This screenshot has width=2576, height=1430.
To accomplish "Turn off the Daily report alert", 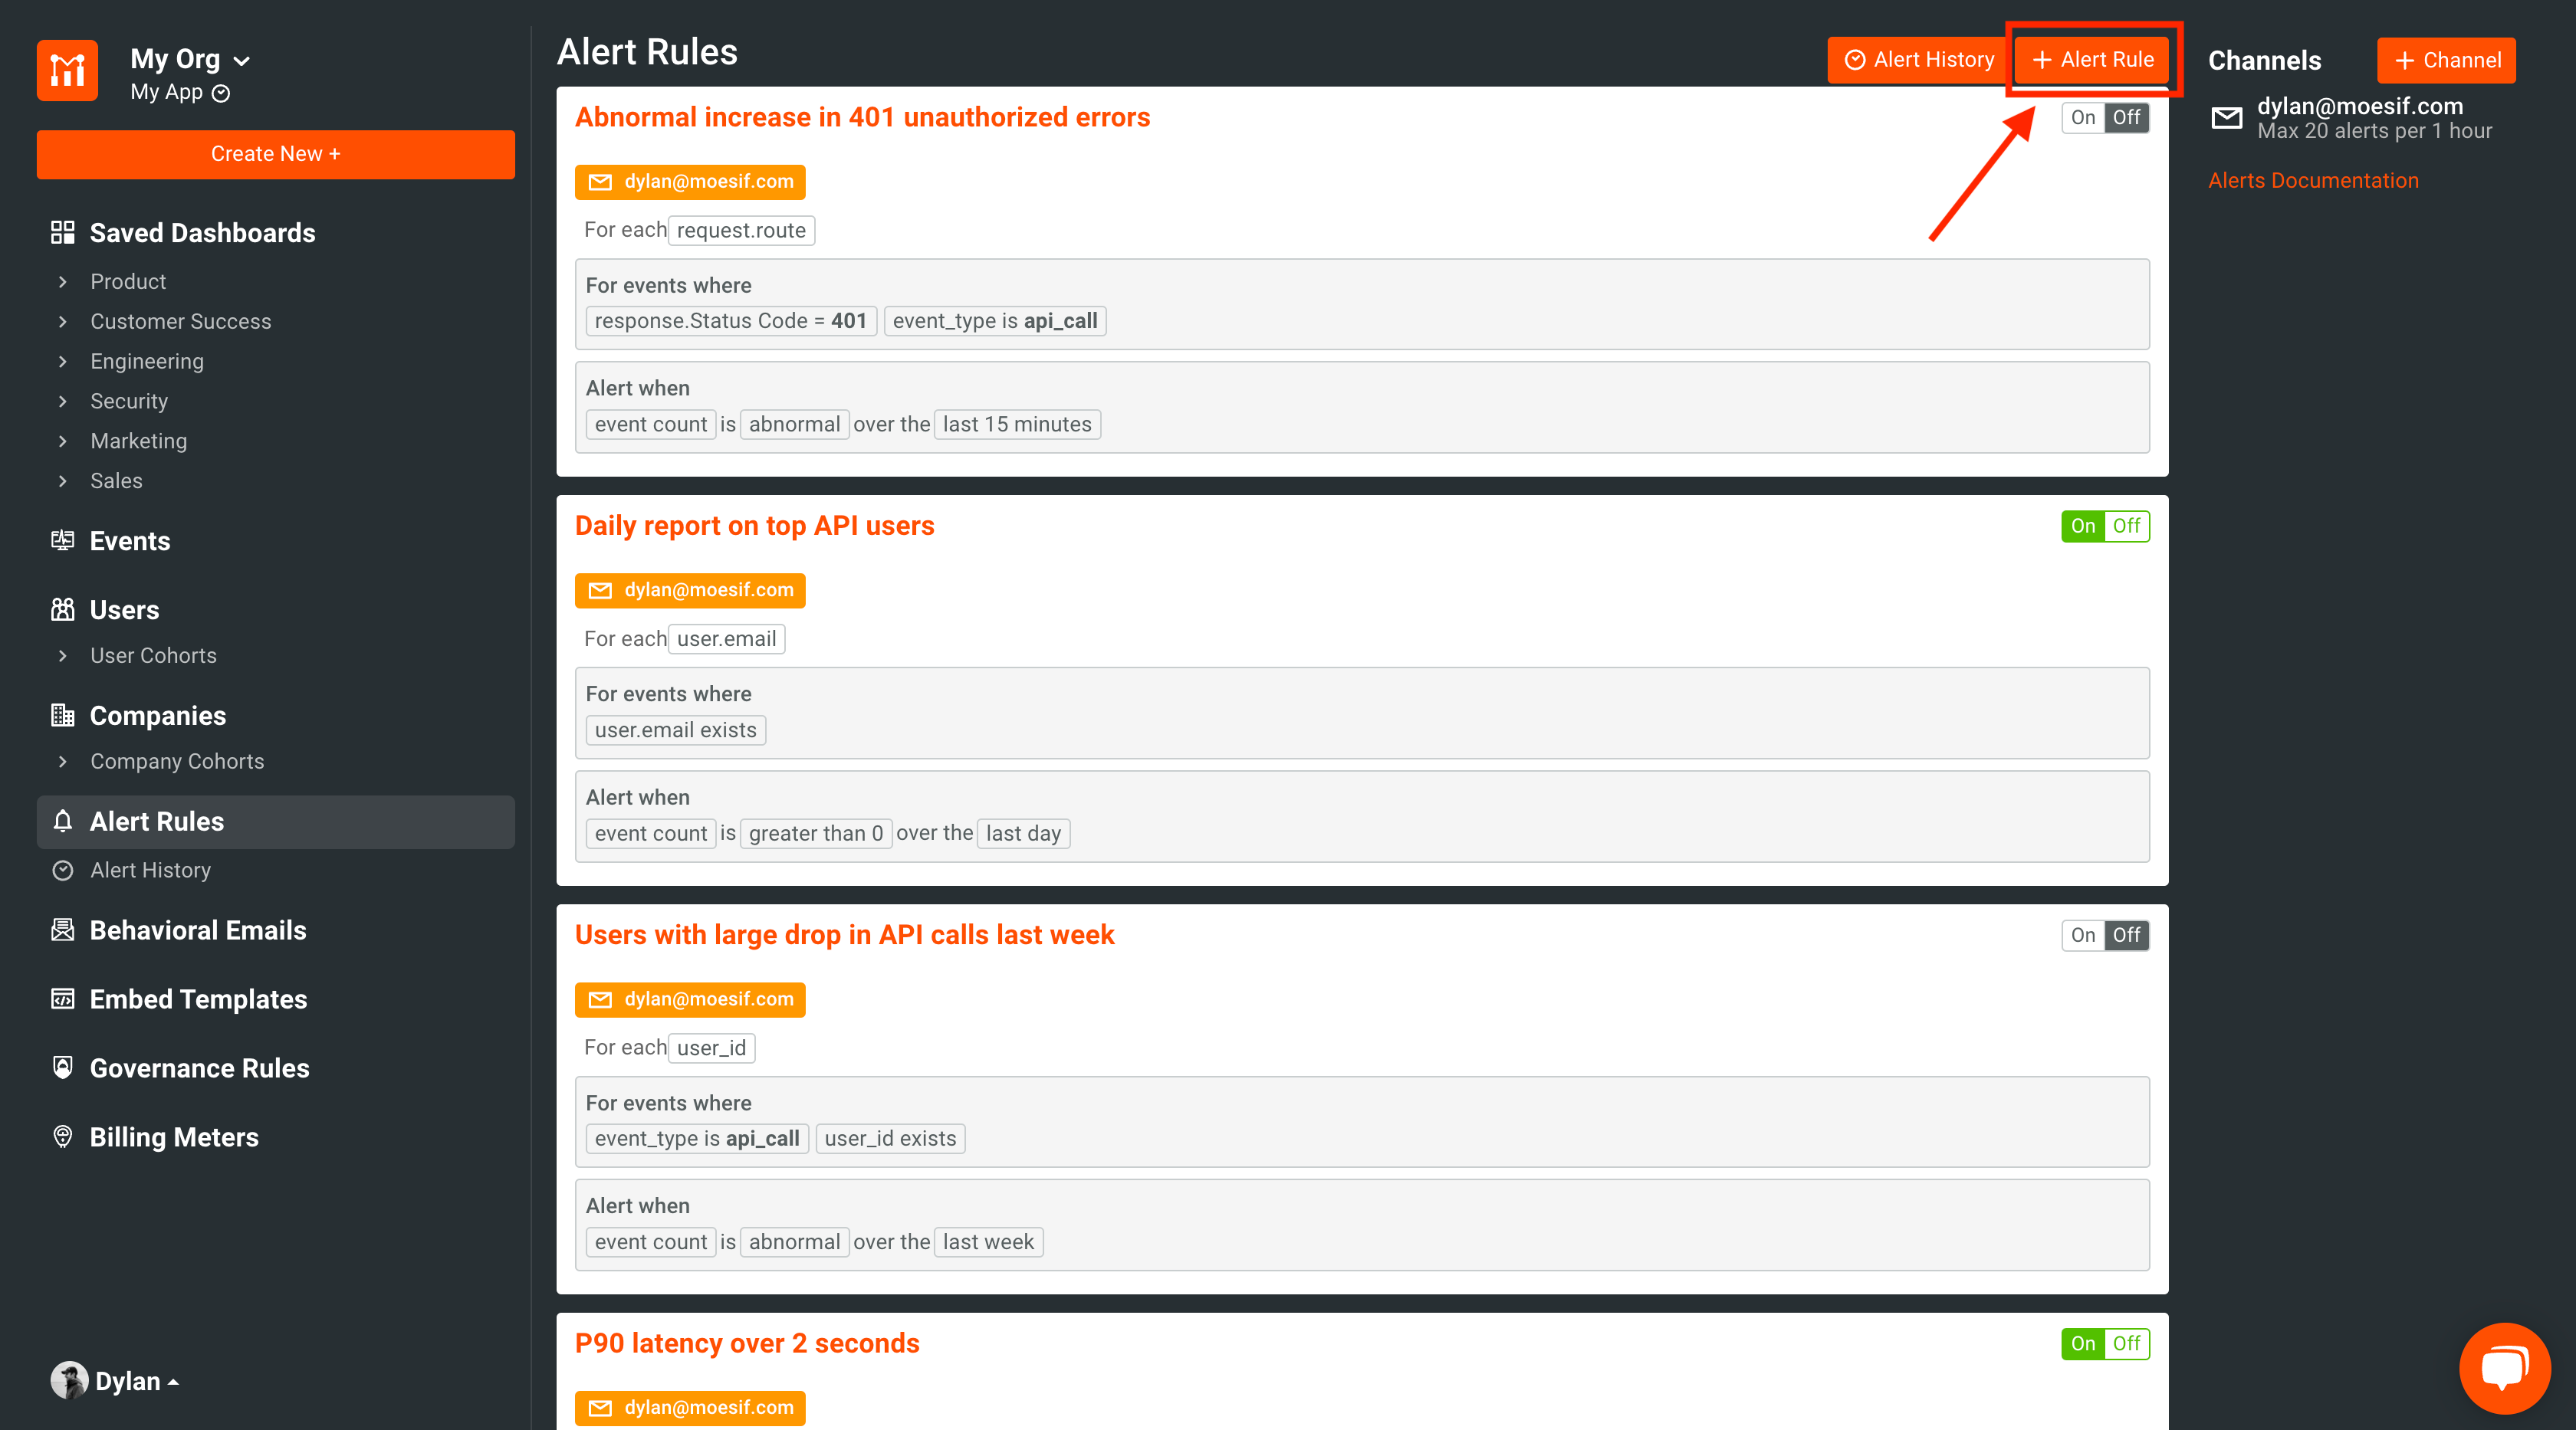I will (2126, 526).
